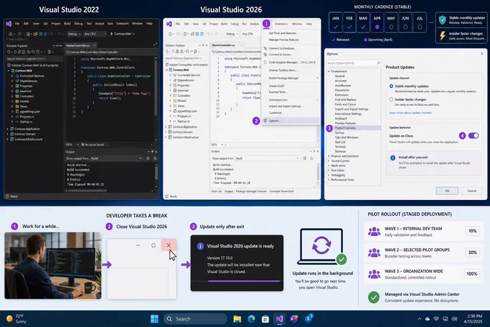Open Learn more about update channels link

(410, 113)
